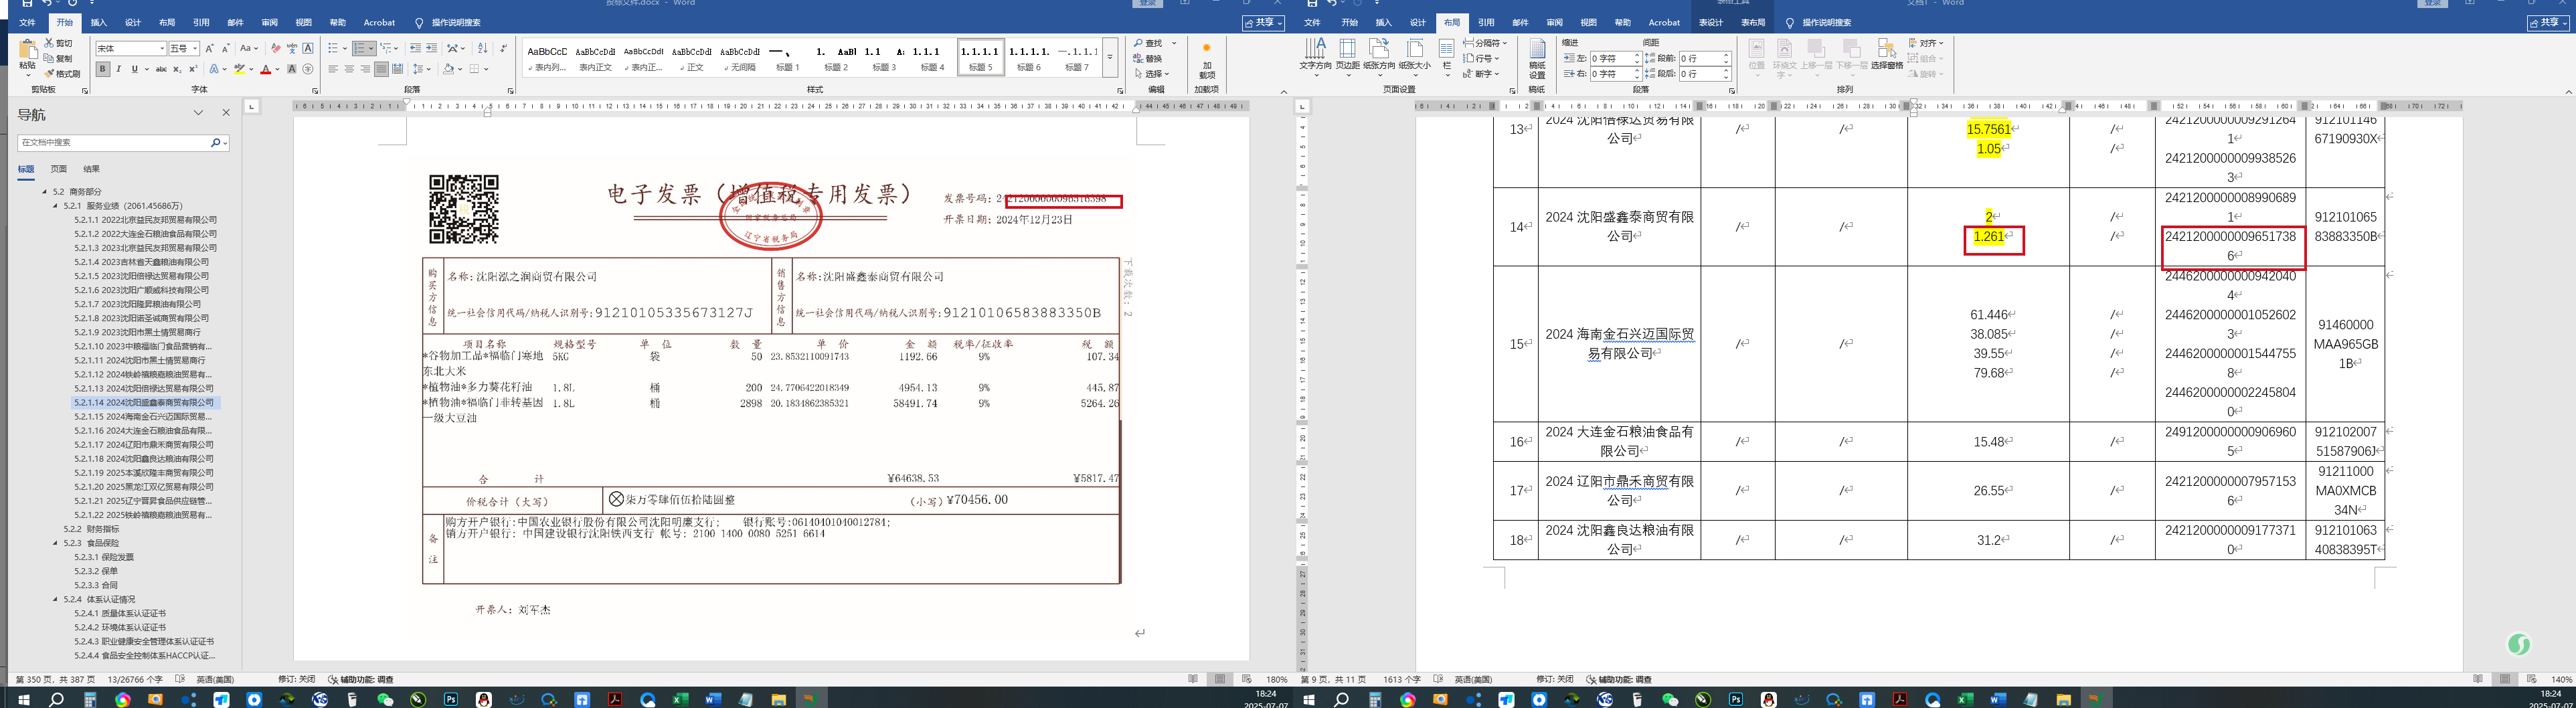Select navigation heading 5.2.1.15 2024海南金石兴迈国际贸易
Screen dimensions: 2576x708
[144, 417]
